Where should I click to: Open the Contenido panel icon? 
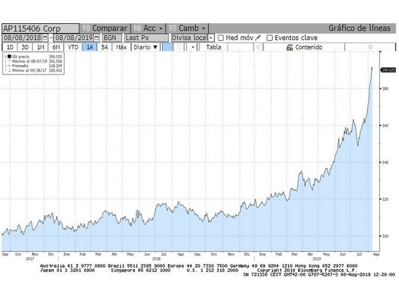point(289,47)
